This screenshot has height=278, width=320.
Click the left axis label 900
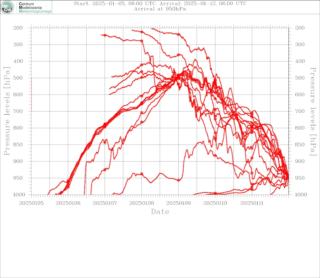coord(18,161)
